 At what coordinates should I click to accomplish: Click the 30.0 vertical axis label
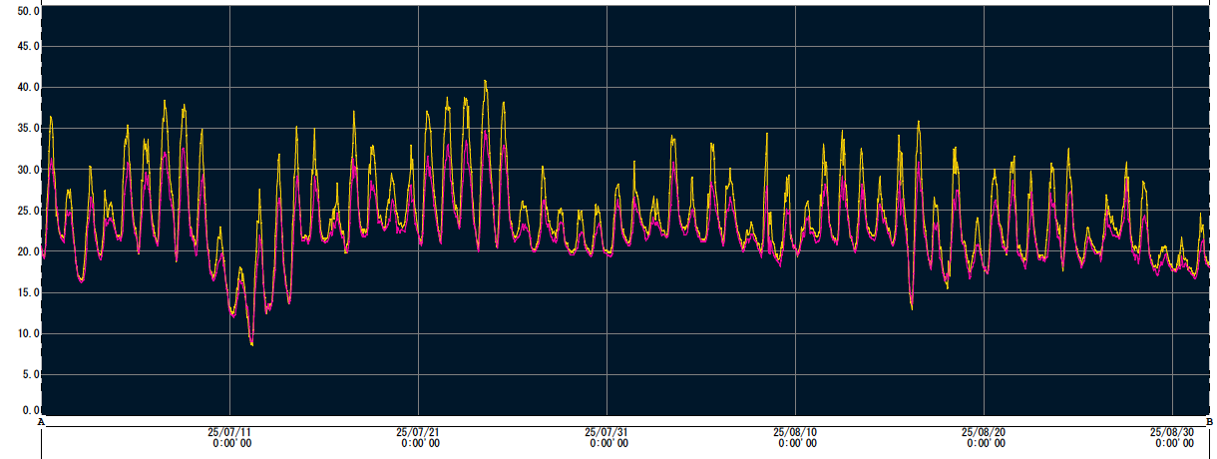point(22,170)
